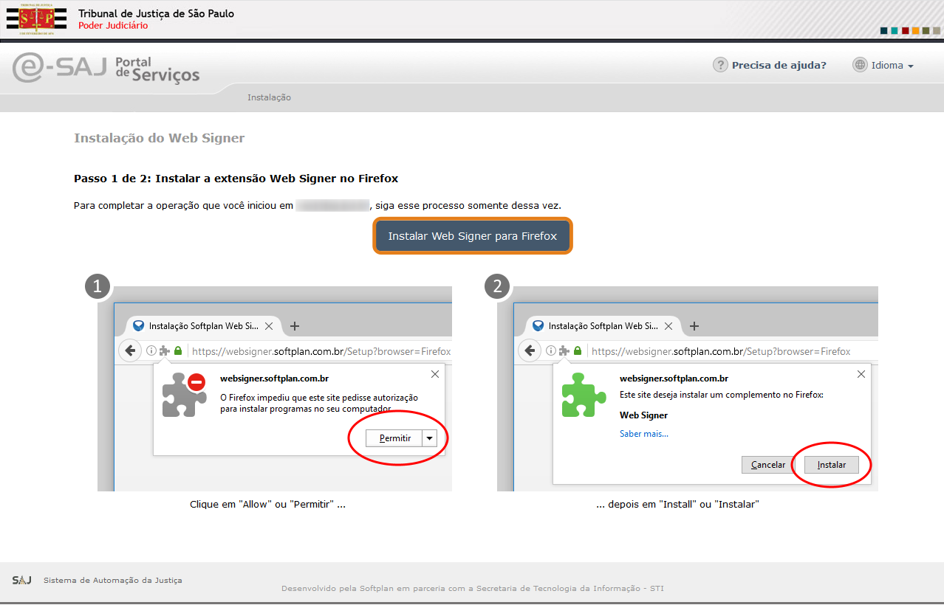
Task: Click the Instalar button in step 2 illustration
Action: click(832, 465)
